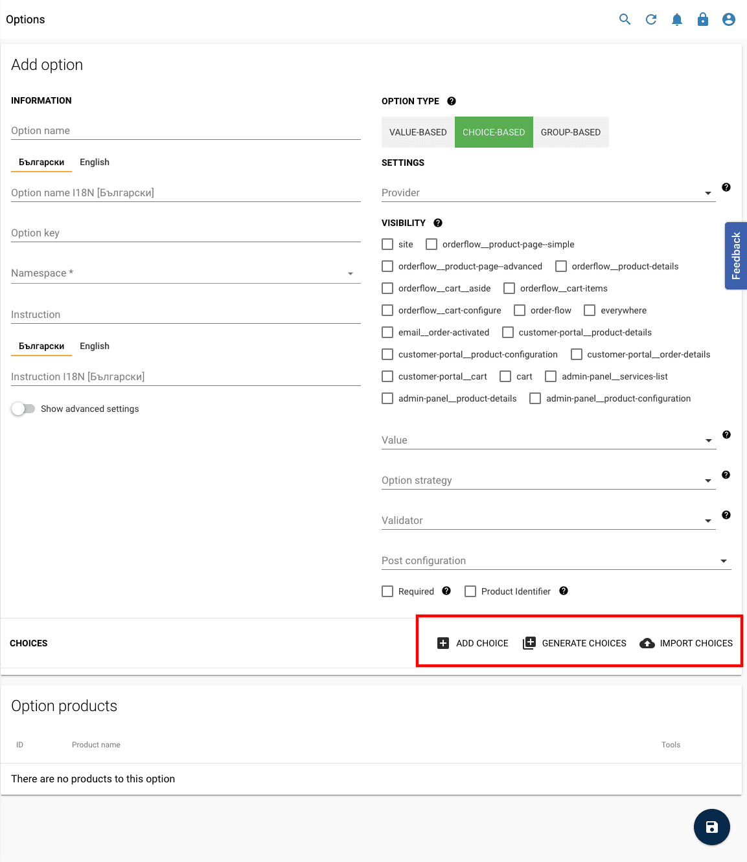Click the Import Choices cloud upload icon
Screen dimensions: 747x862
click(x=647, y=643)
